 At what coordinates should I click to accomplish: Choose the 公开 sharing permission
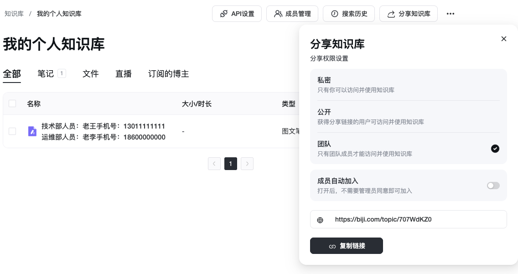pyautogui.click(x=408, y=117)
